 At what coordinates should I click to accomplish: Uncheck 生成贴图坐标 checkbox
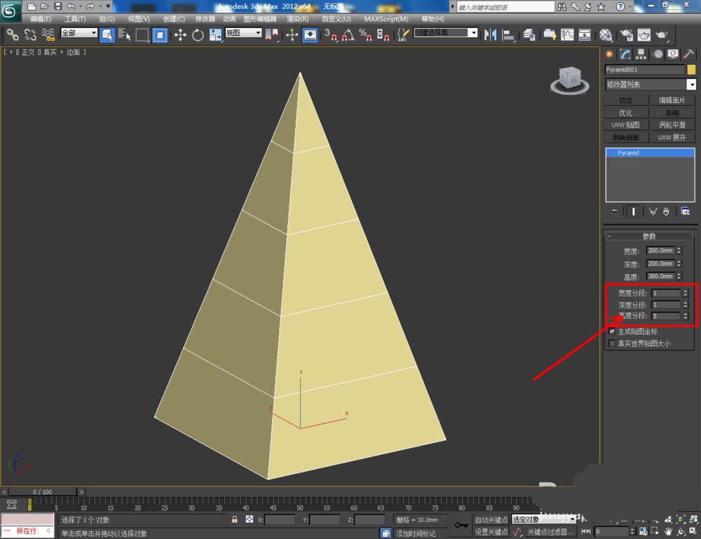pos(612,331)
